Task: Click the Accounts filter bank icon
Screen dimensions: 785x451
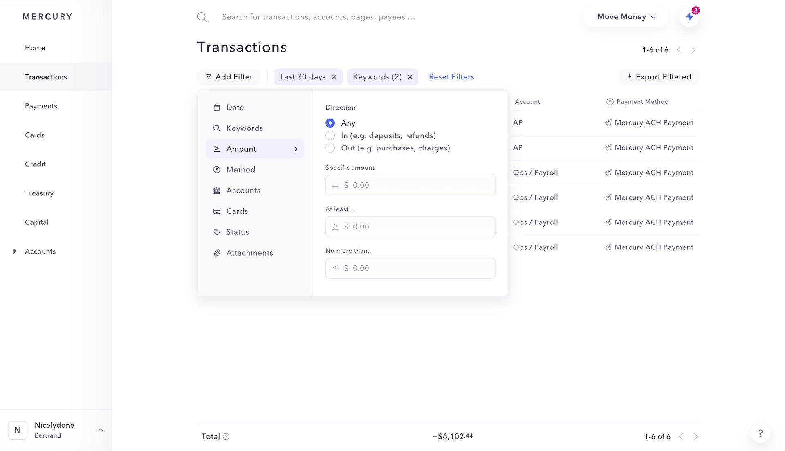Action: [x=217, y=190]
